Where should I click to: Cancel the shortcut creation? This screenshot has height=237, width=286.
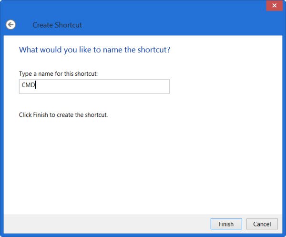262,224
